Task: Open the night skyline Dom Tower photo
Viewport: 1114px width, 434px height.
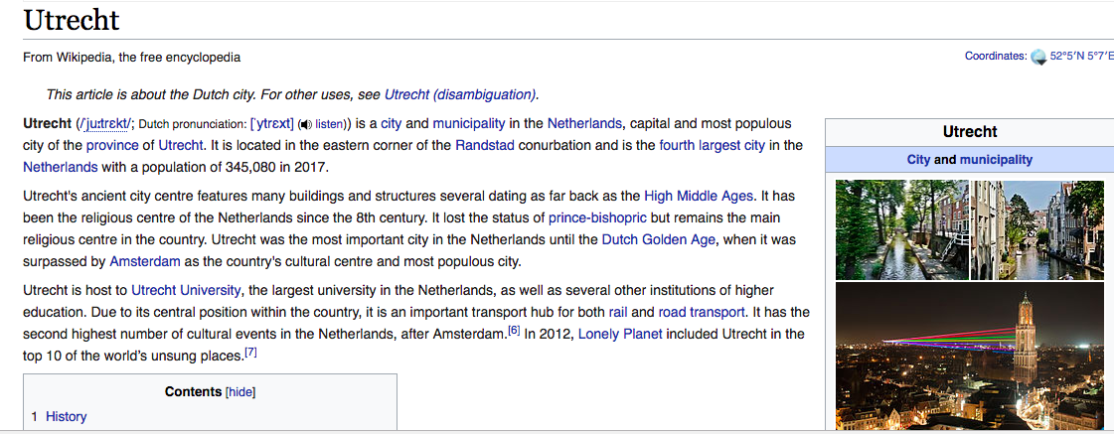Action: tap(969, 358)
